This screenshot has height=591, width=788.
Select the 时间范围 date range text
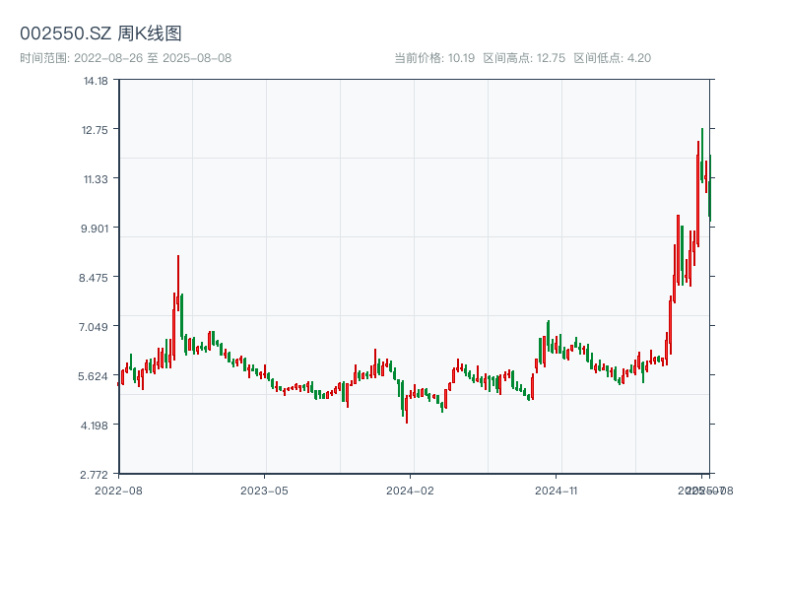(x=125, y=58)
